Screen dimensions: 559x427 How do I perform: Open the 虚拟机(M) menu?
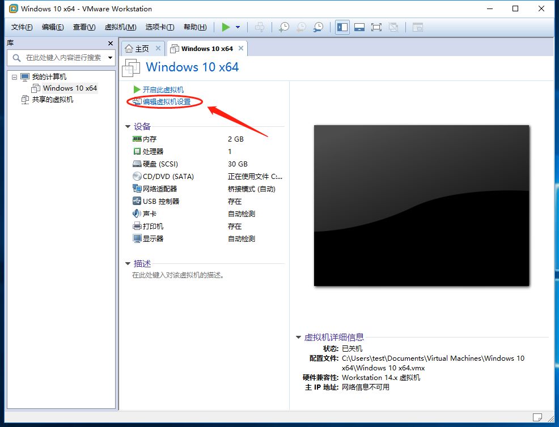121,27
